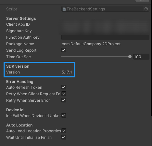
Task: Click the Function Auth Key input field
Action: pos(105,37)
